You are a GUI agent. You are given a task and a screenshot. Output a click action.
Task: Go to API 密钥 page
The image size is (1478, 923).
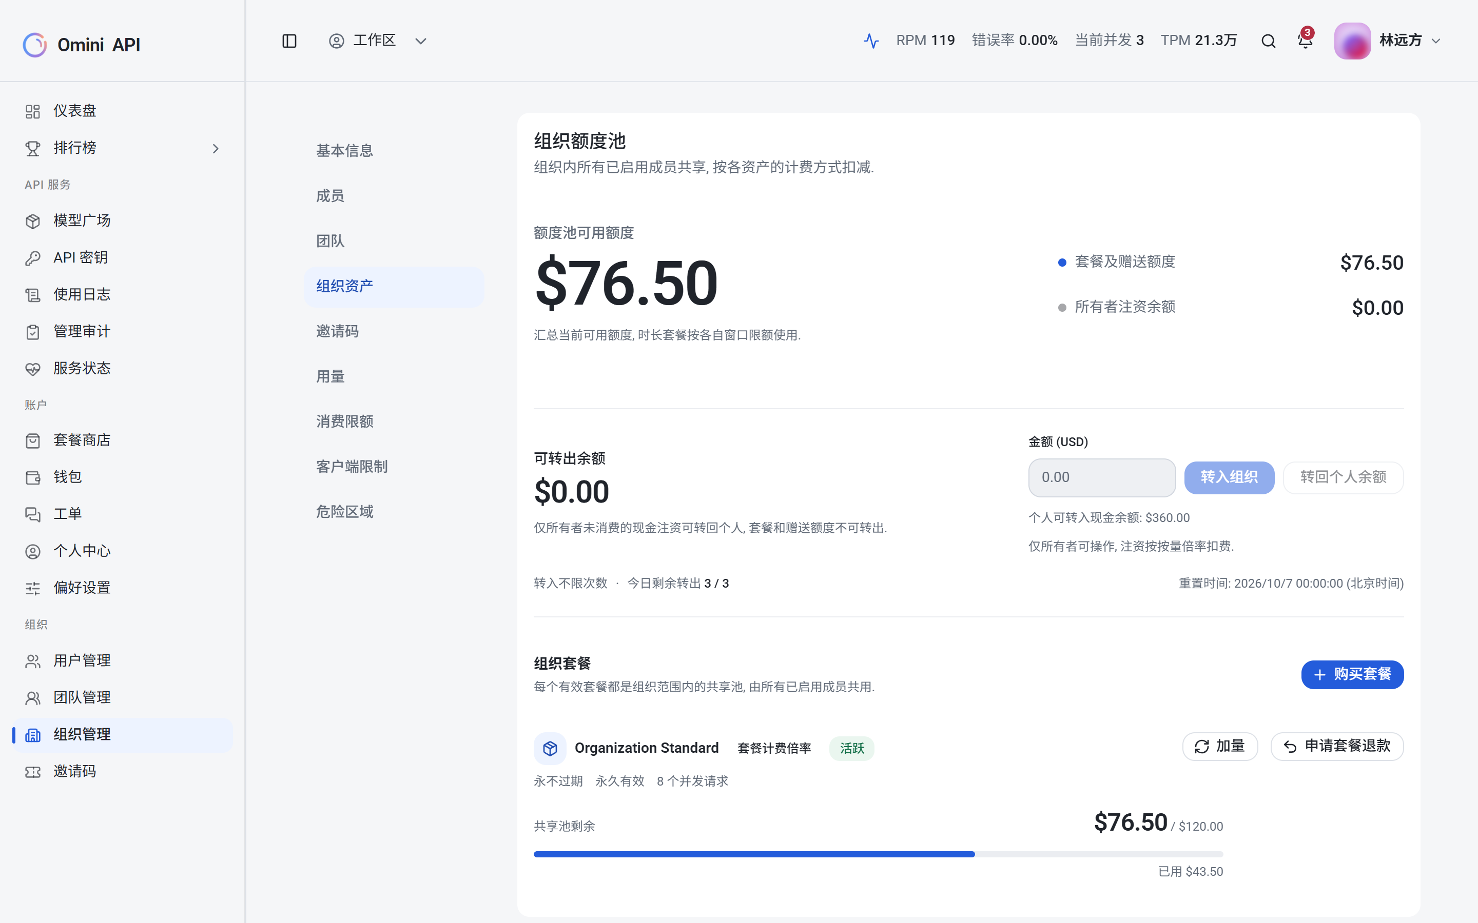(x=122, y=257)
